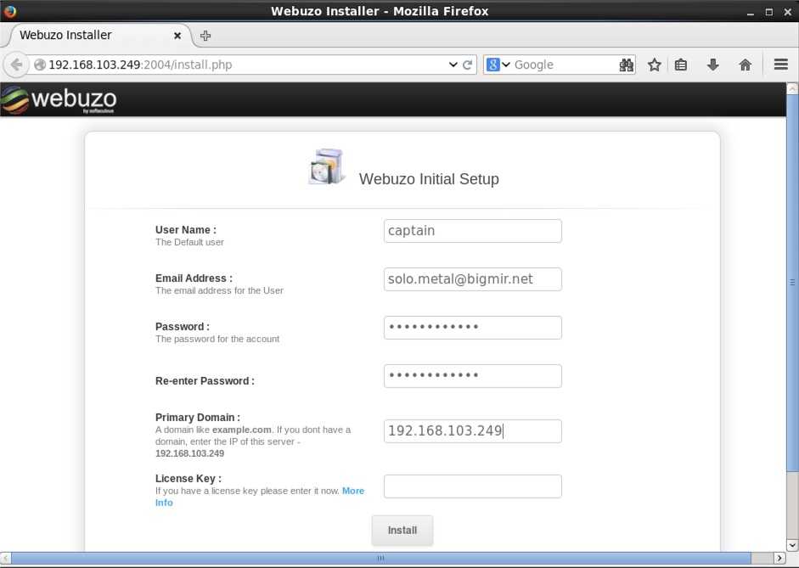The width and height of the screenshot is (799, 568).
Task: Open the bookmarks list icon
Action: pos(681,65)
